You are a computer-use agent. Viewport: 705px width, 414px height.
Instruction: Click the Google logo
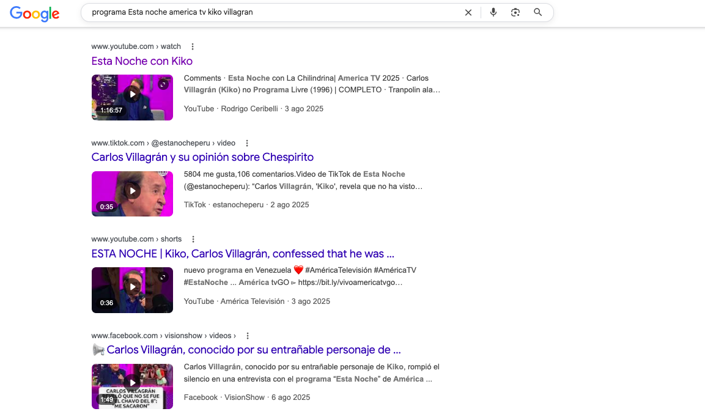point(35,13)
